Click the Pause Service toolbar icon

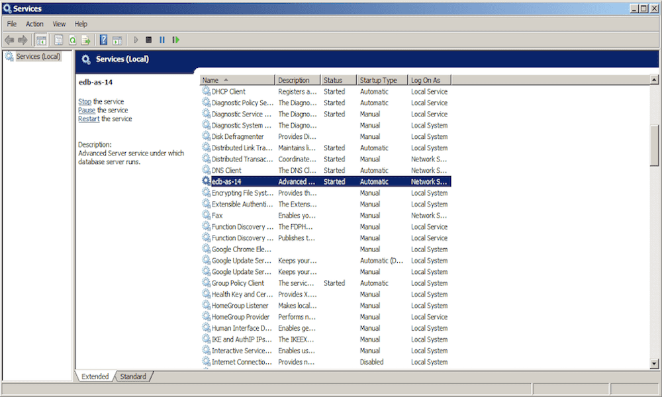pyautogui.click(x=163, y=40)
